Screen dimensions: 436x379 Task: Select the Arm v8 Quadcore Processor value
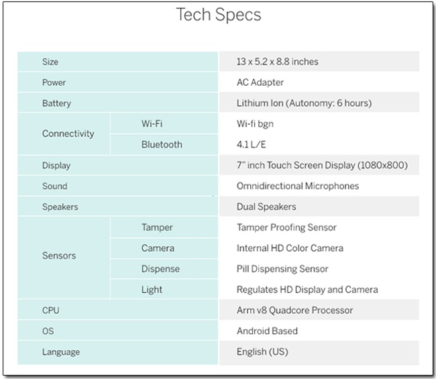click(x=294, y=311)
